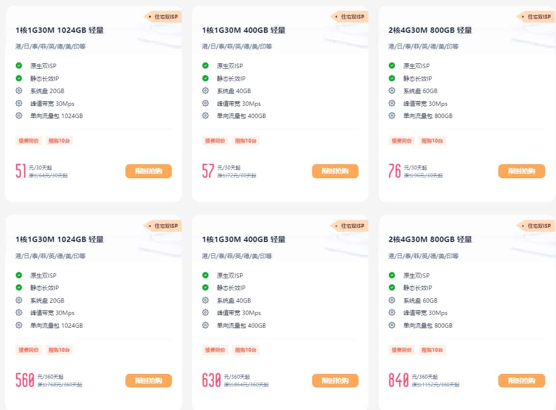
Task: Open the 2核4G30M 800GB 轻量 title in 840元 card
Action: 430,240
